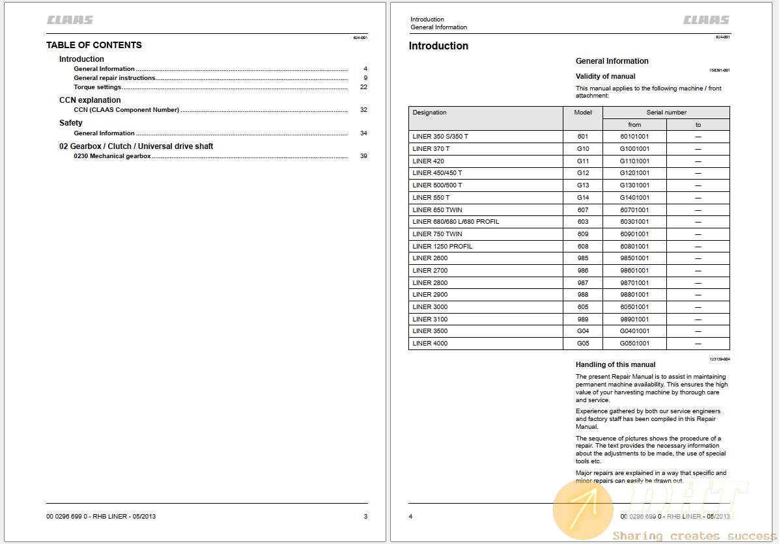Screen dimensions: 779x544
Task: Select serial number G1301001
Action: click(634, 185)
